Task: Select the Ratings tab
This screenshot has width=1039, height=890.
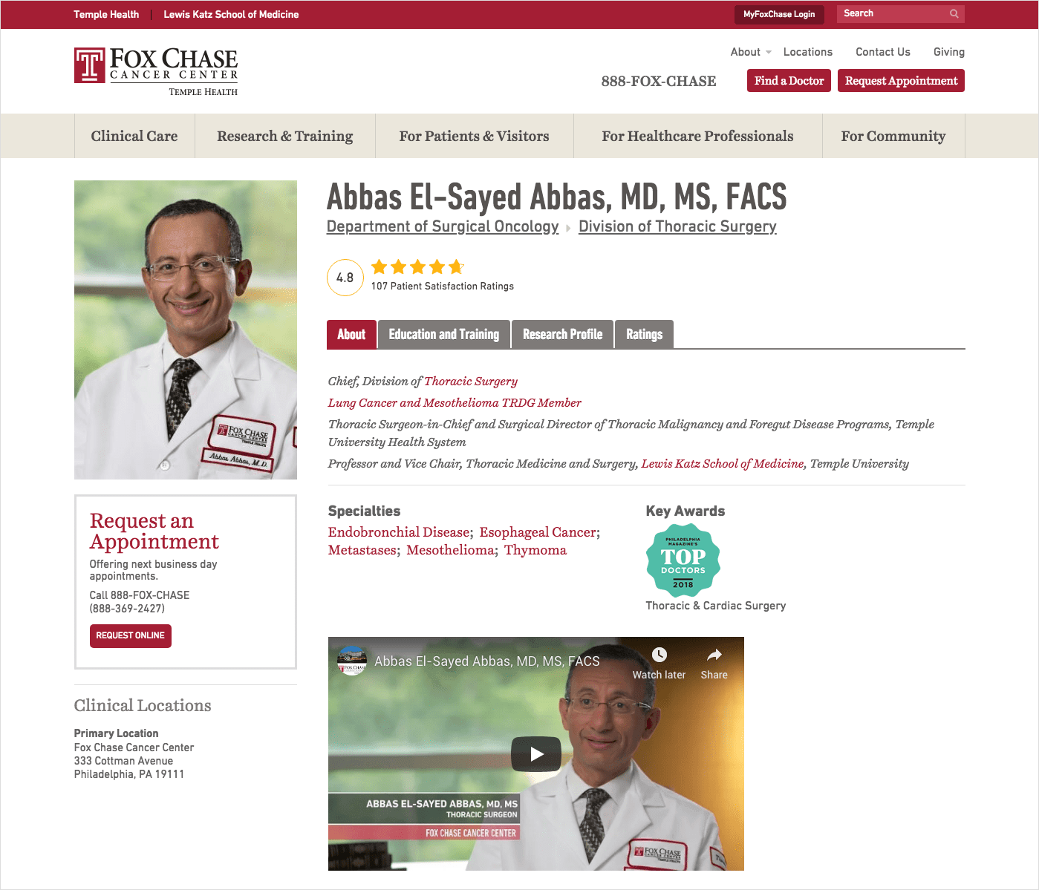Action: tap(644, 335)
